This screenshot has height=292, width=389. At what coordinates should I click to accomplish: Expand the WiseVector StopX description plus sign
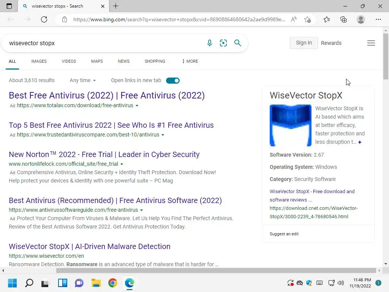(360, 142)
